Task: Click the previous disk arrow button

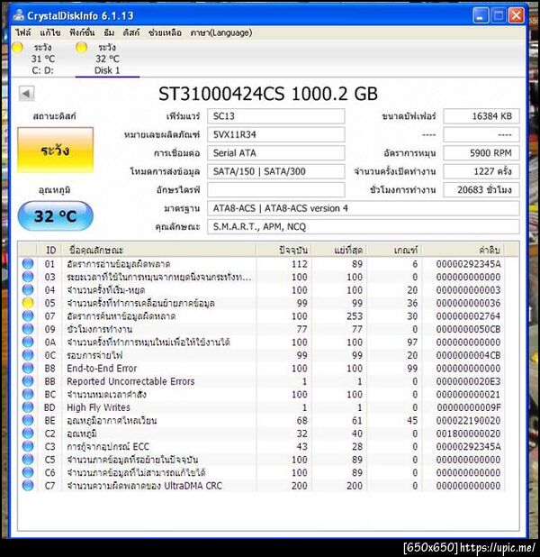Action: [27, 94]
